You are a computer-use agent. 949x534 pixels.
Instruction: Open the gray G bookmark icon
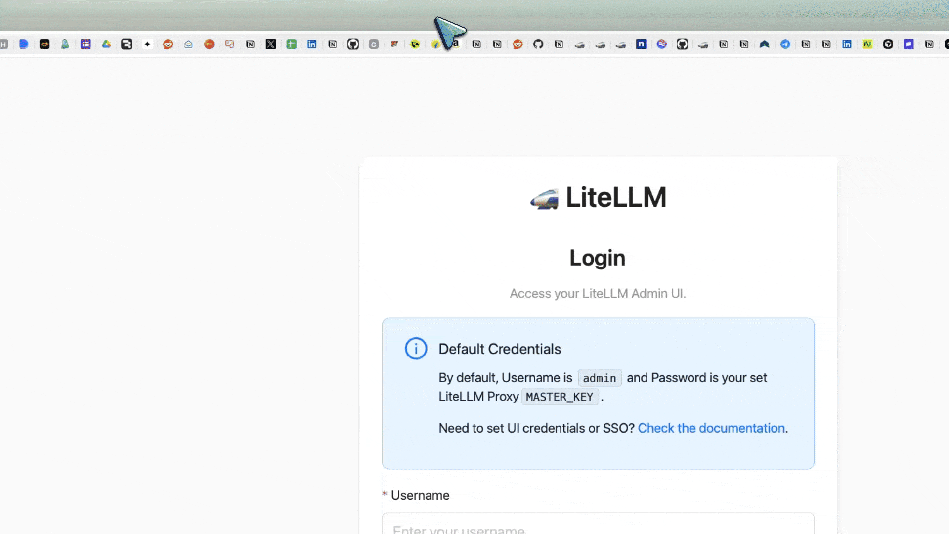pos(374,44)
